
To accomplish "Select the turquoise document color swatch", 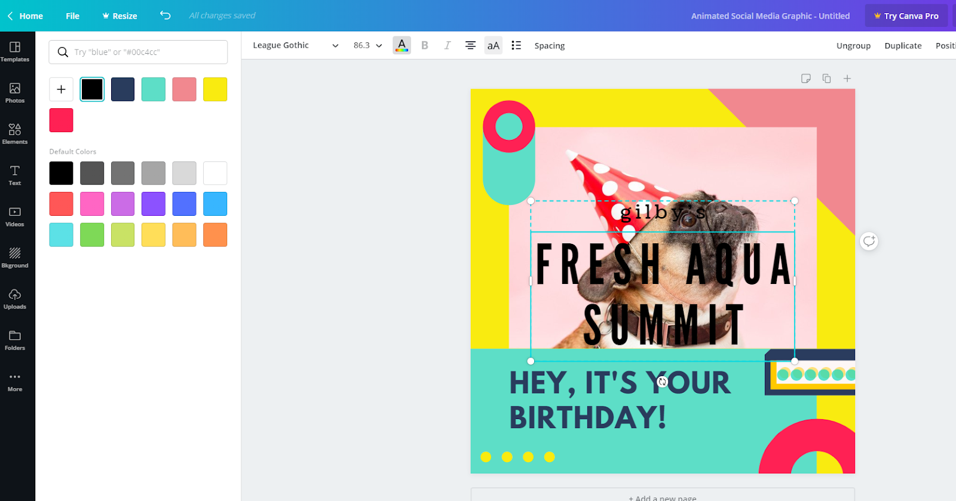I will coord(154,89).
